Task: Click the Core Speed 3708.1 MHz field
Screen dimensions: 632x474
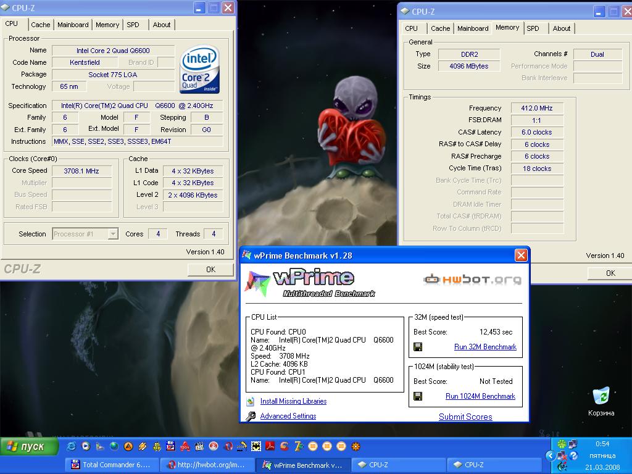Action: coord(82,171)
